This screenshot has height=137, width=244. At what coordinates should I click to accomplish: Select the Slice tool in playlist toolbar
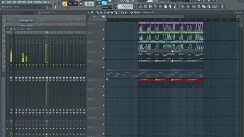coord(116,13)
